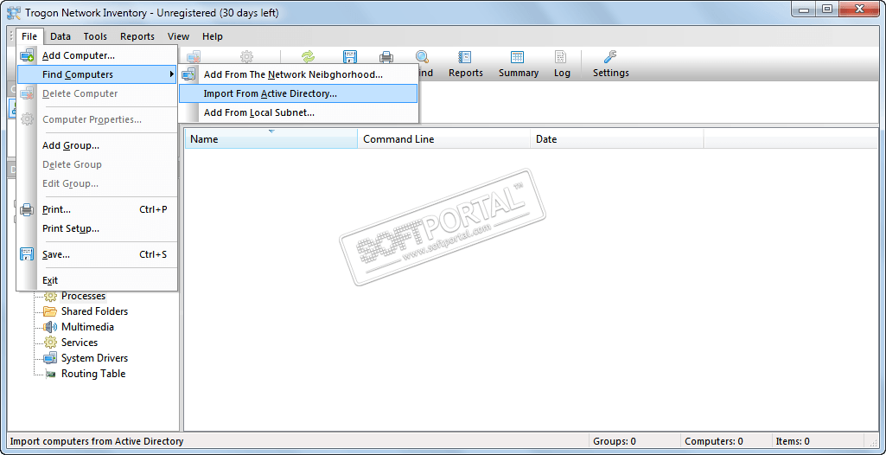Viewport: 886px width, 455px height.
Task: Click the disabled Delete Computer menu entry
Action: 97,93
